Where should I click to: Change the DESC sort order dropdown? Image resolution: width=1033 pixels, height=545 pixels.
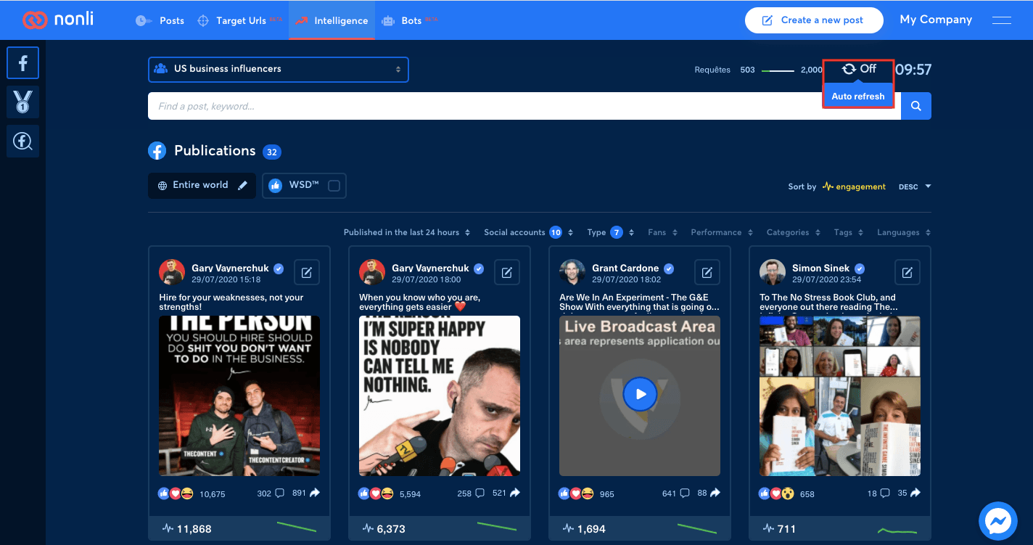(x=914, y=187)
